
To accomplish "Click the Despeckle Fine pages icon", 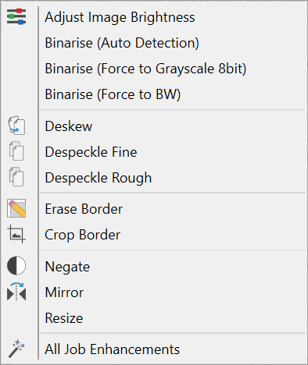I will (x=16, y=151).
